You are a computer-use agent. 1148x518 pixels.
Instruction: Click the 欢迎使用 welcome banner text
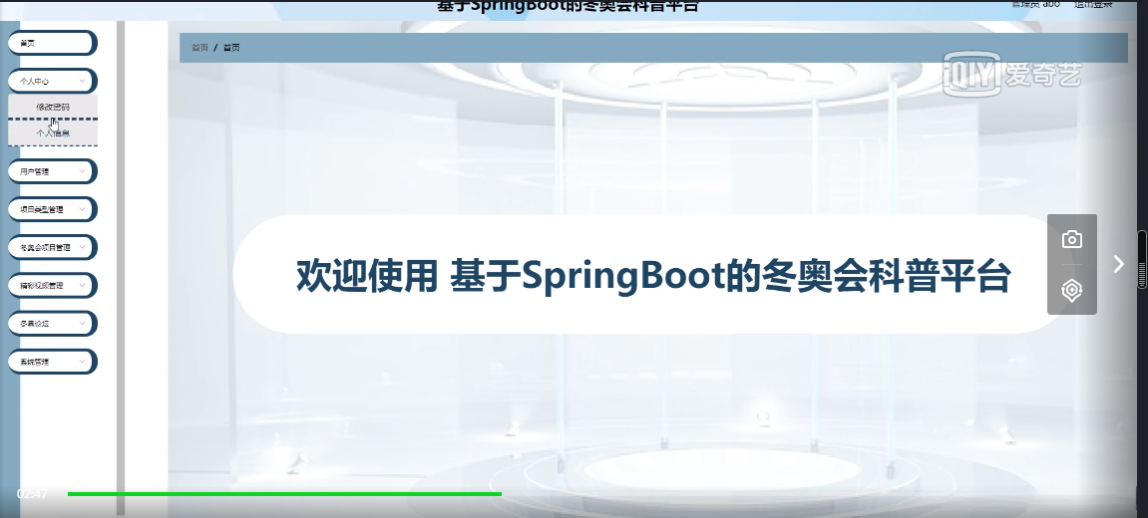click(x=653, y=276)
